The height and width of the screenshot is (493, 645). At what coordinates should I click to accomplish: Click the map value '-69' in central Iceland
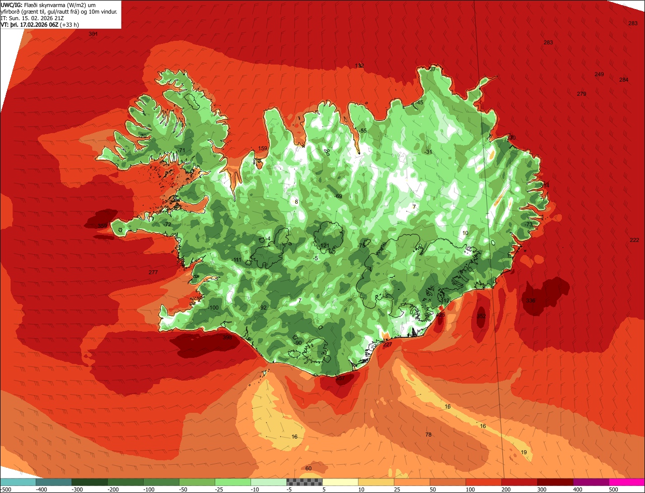338,196
